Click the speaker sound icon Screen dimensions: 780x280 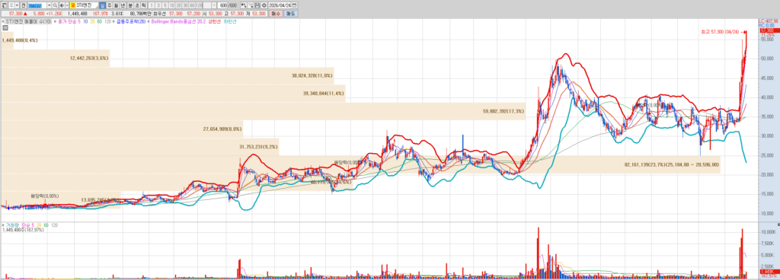tap(62, 5)
